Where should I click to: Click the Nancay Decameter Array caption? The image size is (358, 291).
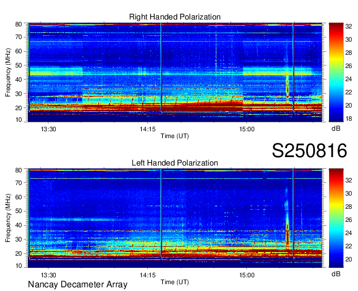point(77,285)
